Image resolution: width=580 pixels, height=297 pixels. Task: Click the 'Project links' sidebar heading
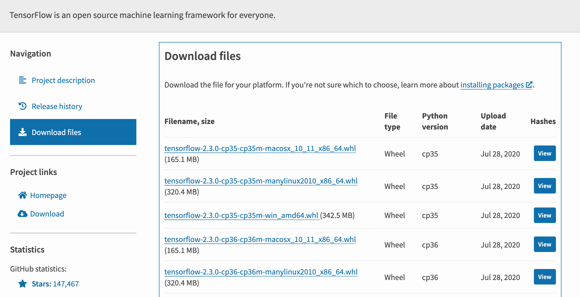pos(34,172)
